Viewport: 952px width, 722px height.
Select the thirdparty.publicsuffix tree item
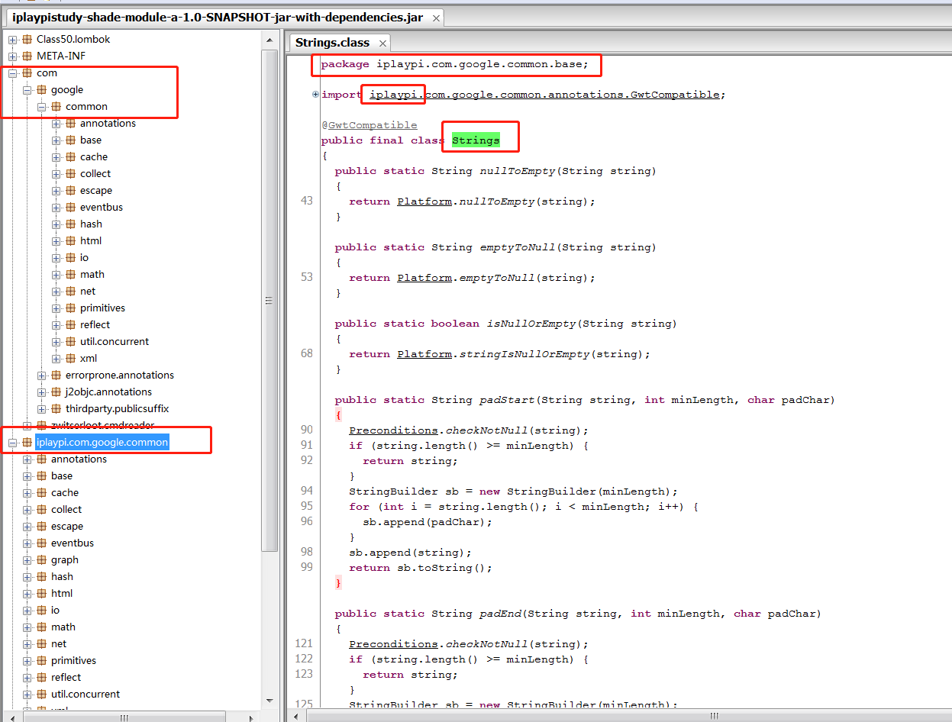tap(117, 408)
